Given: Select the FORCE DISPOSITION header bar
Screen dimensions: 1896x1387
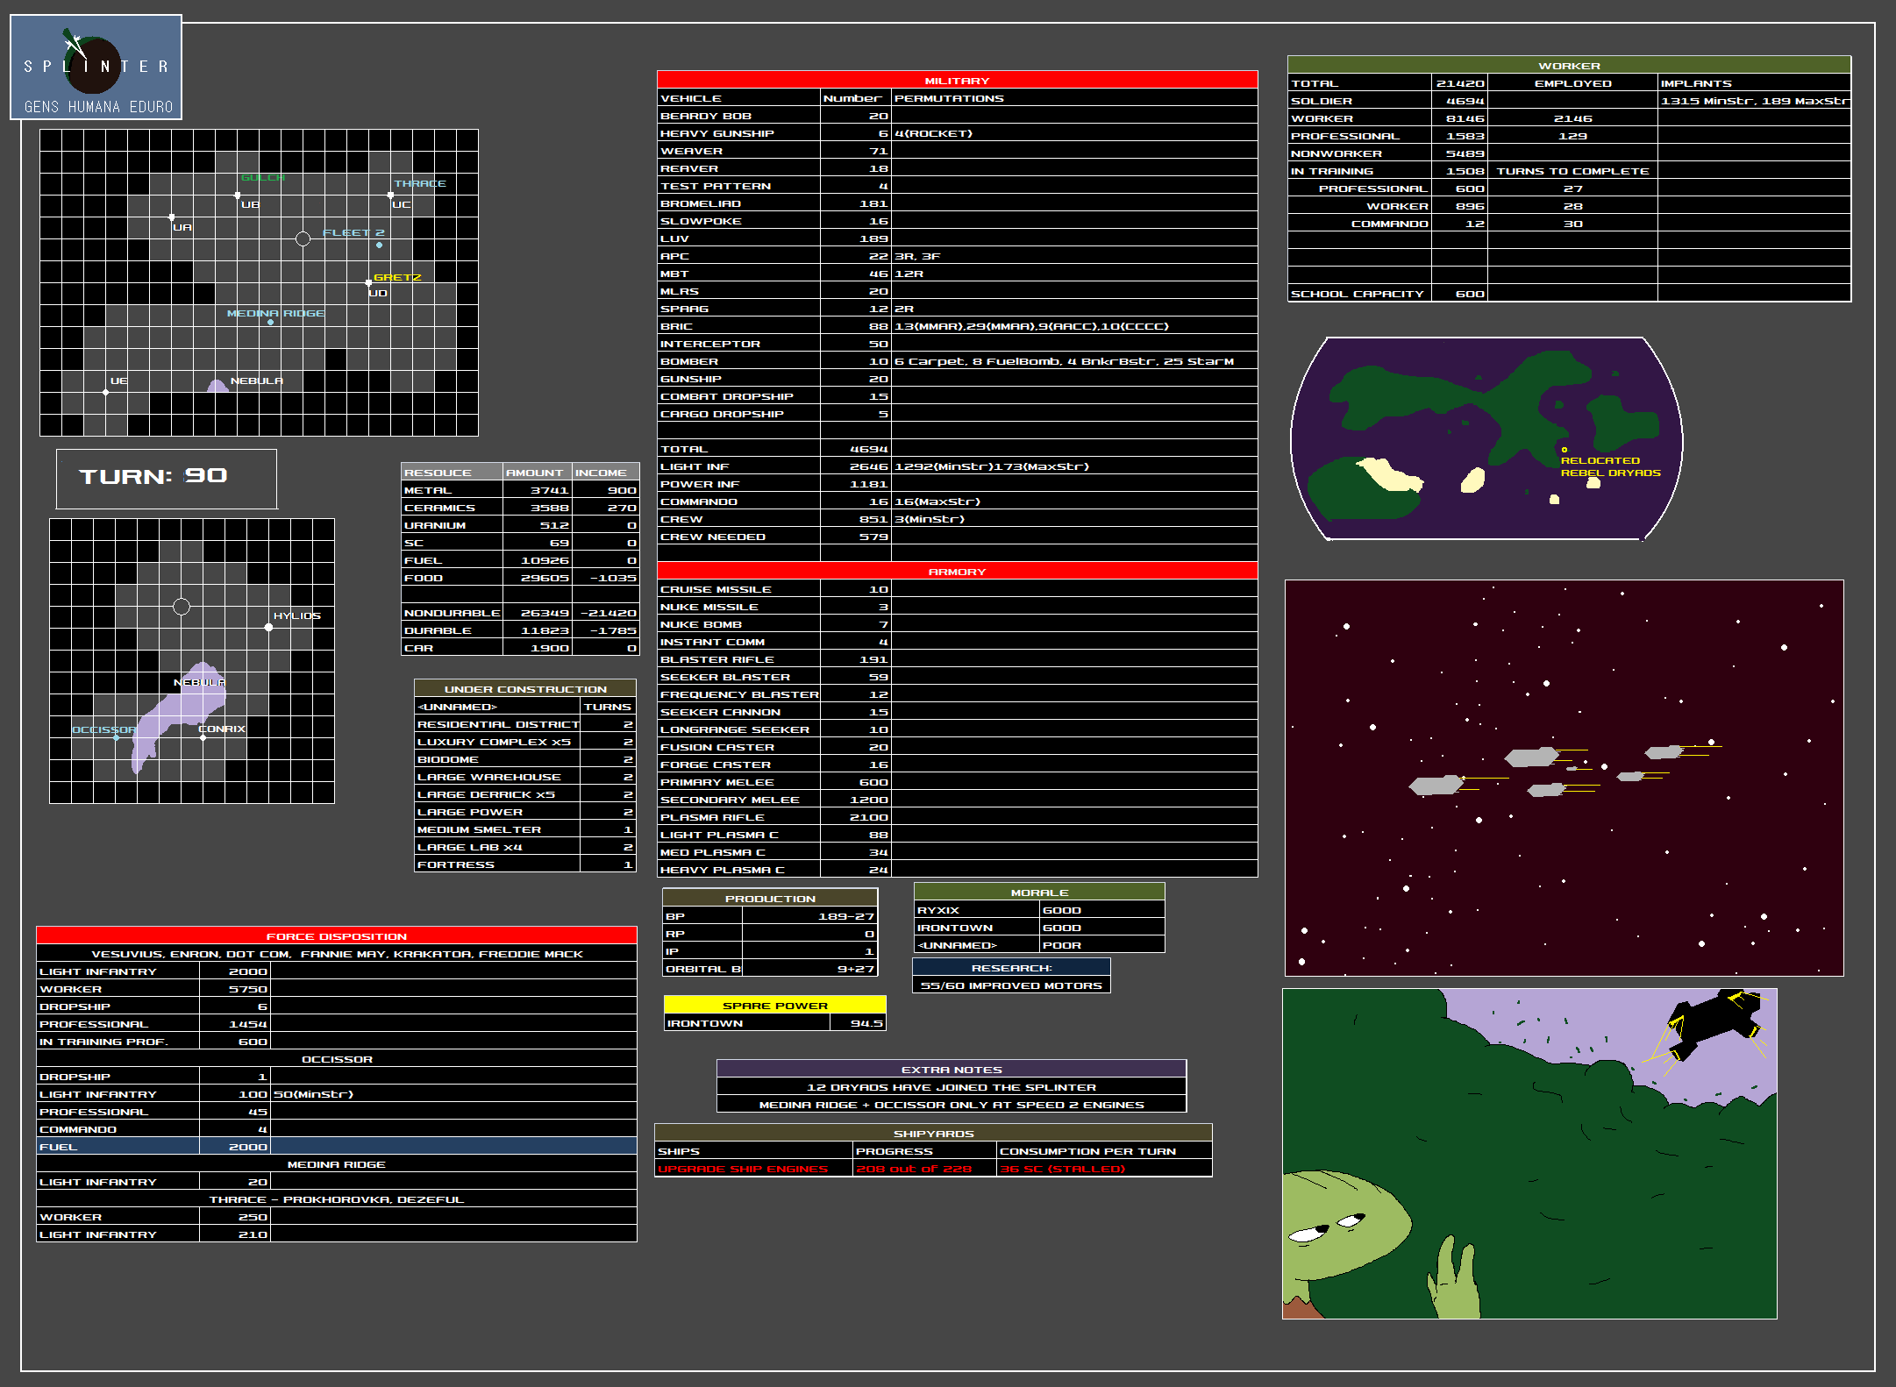Looking at the screenshot, I should click(336, 935).
